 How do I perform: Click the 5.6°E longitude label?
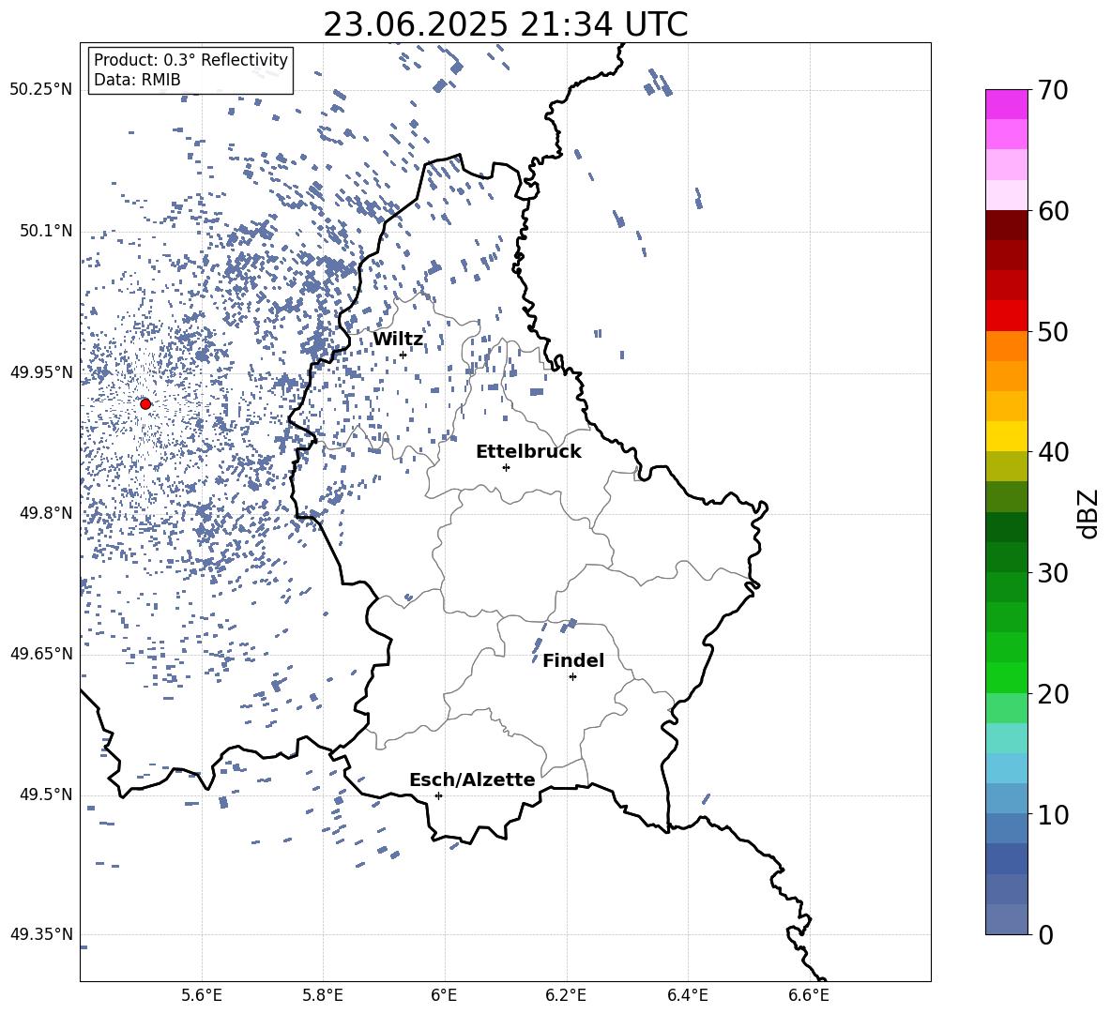click(202, 995)
